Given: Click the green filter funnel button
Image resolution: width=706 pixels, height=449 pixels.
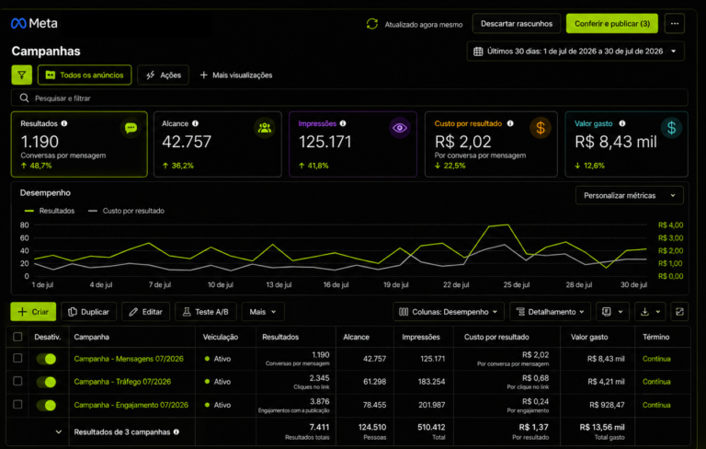Looking at the screenshot, I should tap(22, 75).
